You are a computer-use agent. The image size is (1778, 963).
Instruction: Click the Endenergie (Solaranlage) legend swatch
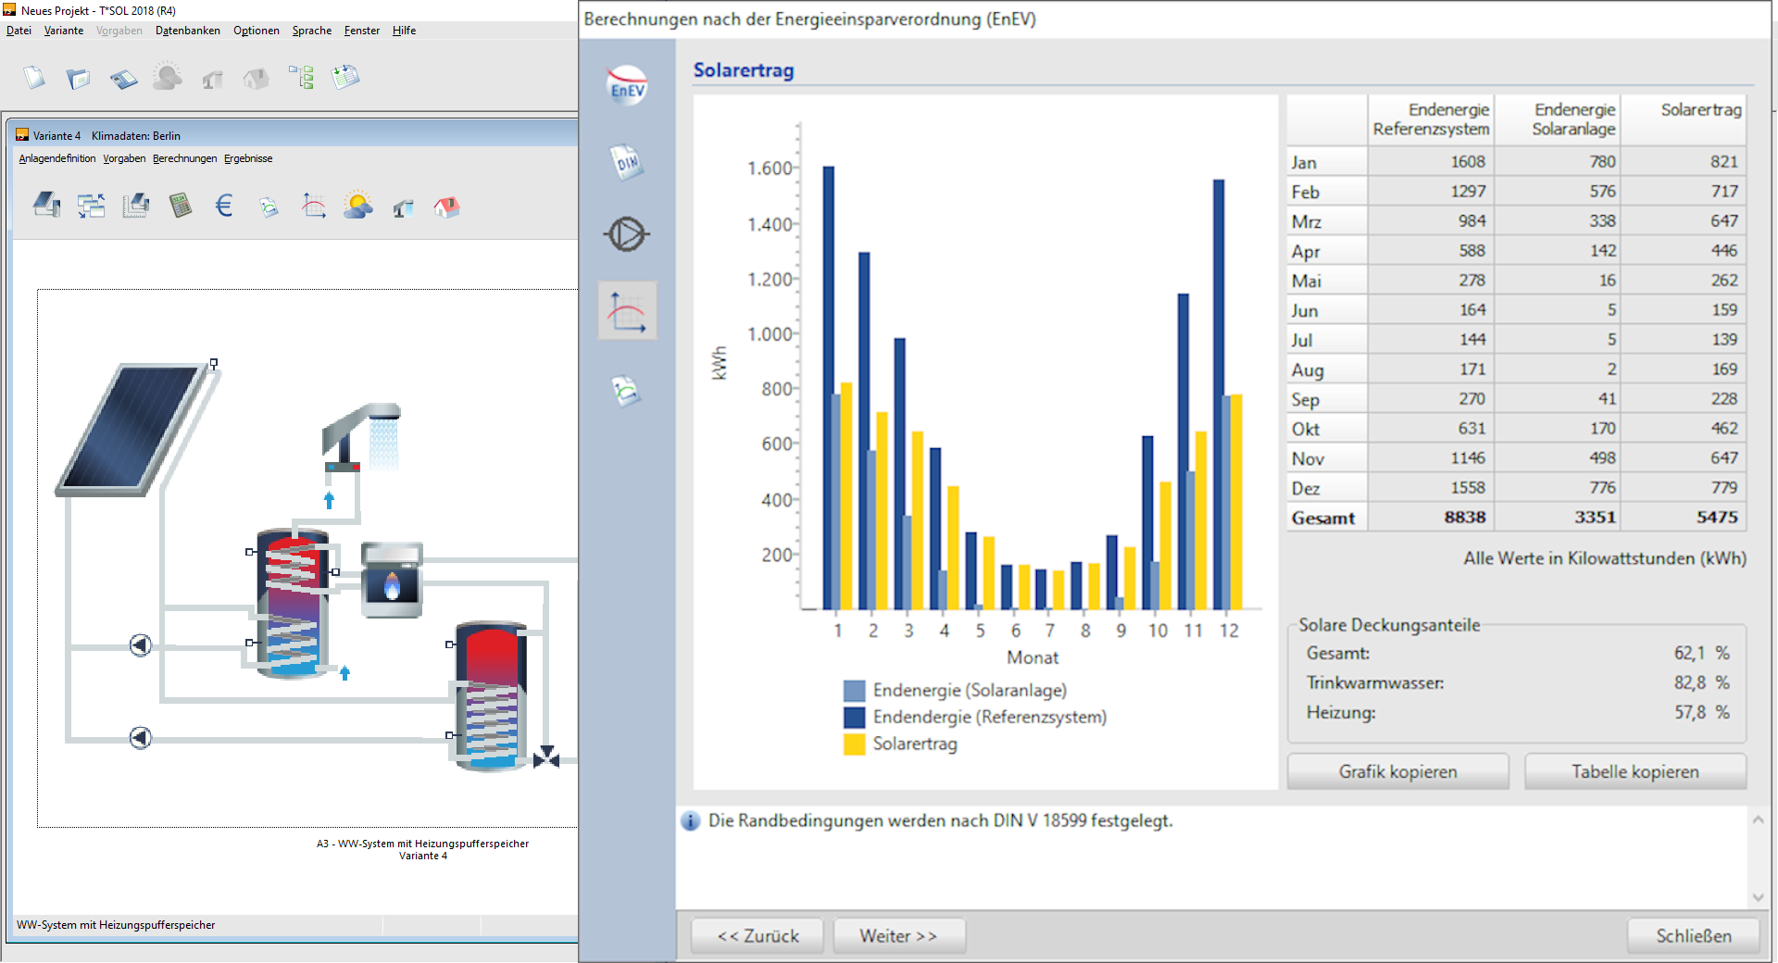tap(854, 691)
